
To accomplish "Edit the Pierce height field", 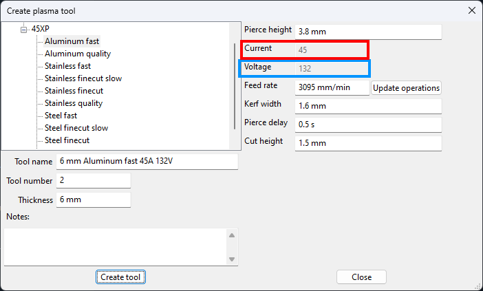I will pyautogui.click(x=367, y=32).
